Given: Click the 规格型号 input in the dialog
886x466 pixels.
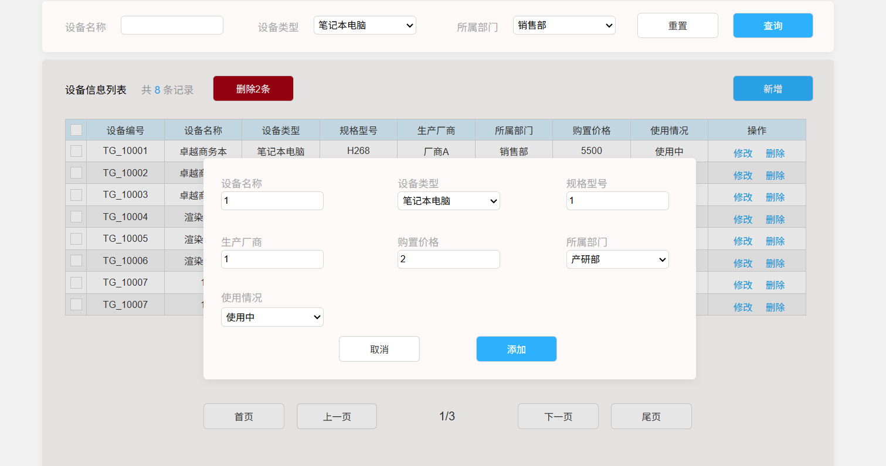Looking at the screenshot, I should tap(617, 201).
